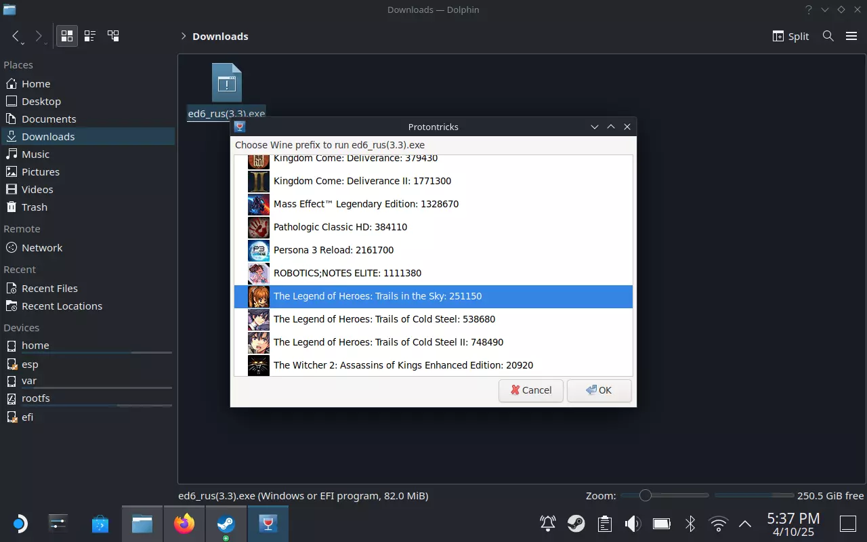This screenshot has height=542, width=867.
Task: Click the Protontricks title bar wine icon
Action: click(x=239, y=127)
